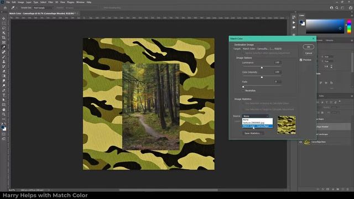Select the Pen tool
The width and height of the screenshot is (354, 199).
(4, 90)
